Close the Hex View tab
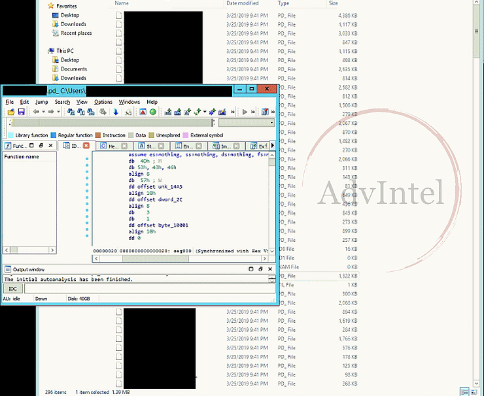The width and height of the screenshot is (484, 396). point(124,146)
